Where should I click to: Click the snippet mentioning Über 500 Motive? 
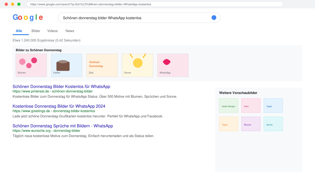[95, 97]
